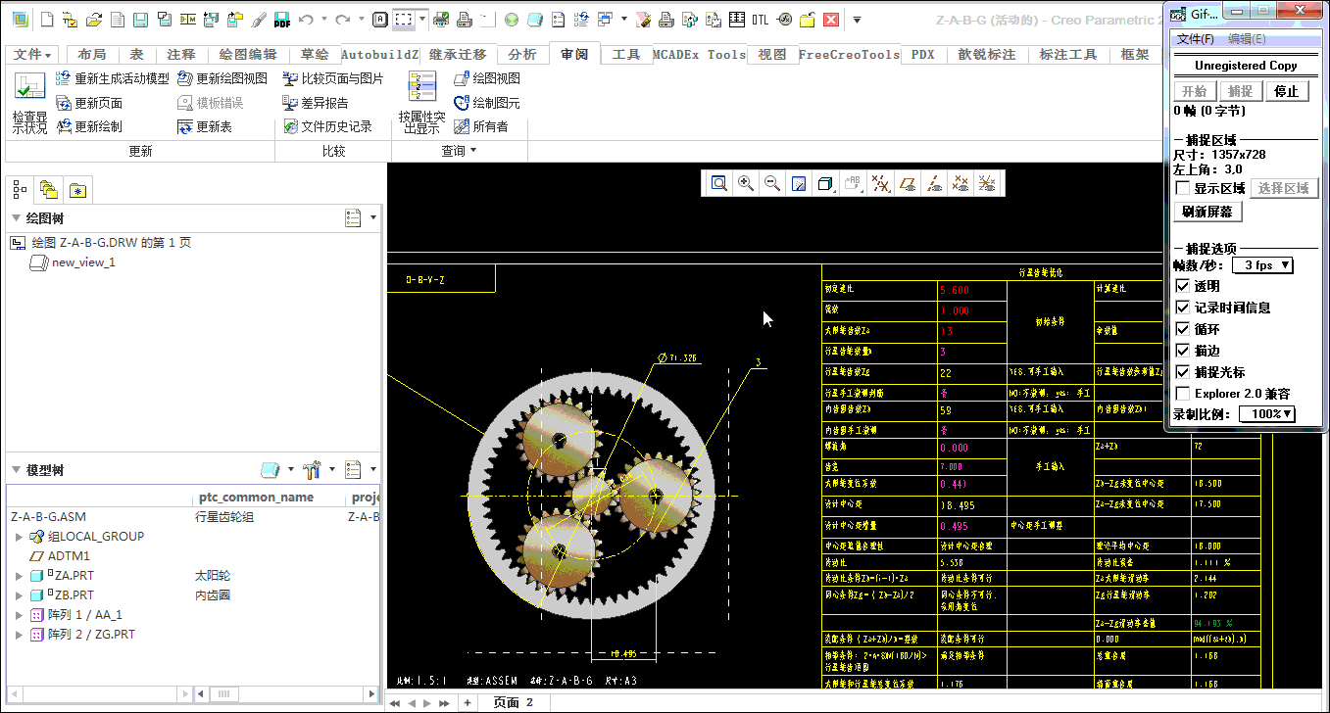The image size is (1330, 713).
Task: Toggle the Loop (循环) checkbox
Action: pos(1183,329)
